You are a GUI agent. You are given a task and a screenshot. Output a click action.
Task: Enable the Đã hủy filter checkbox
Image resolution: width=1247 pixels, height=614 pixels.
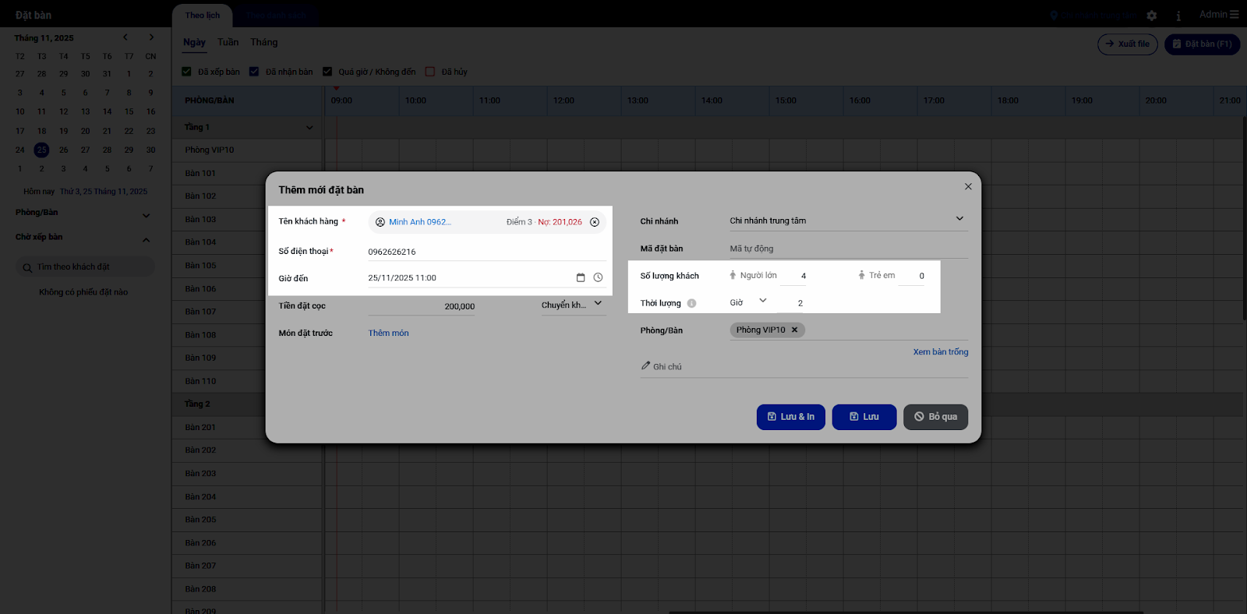coord(430,72)
